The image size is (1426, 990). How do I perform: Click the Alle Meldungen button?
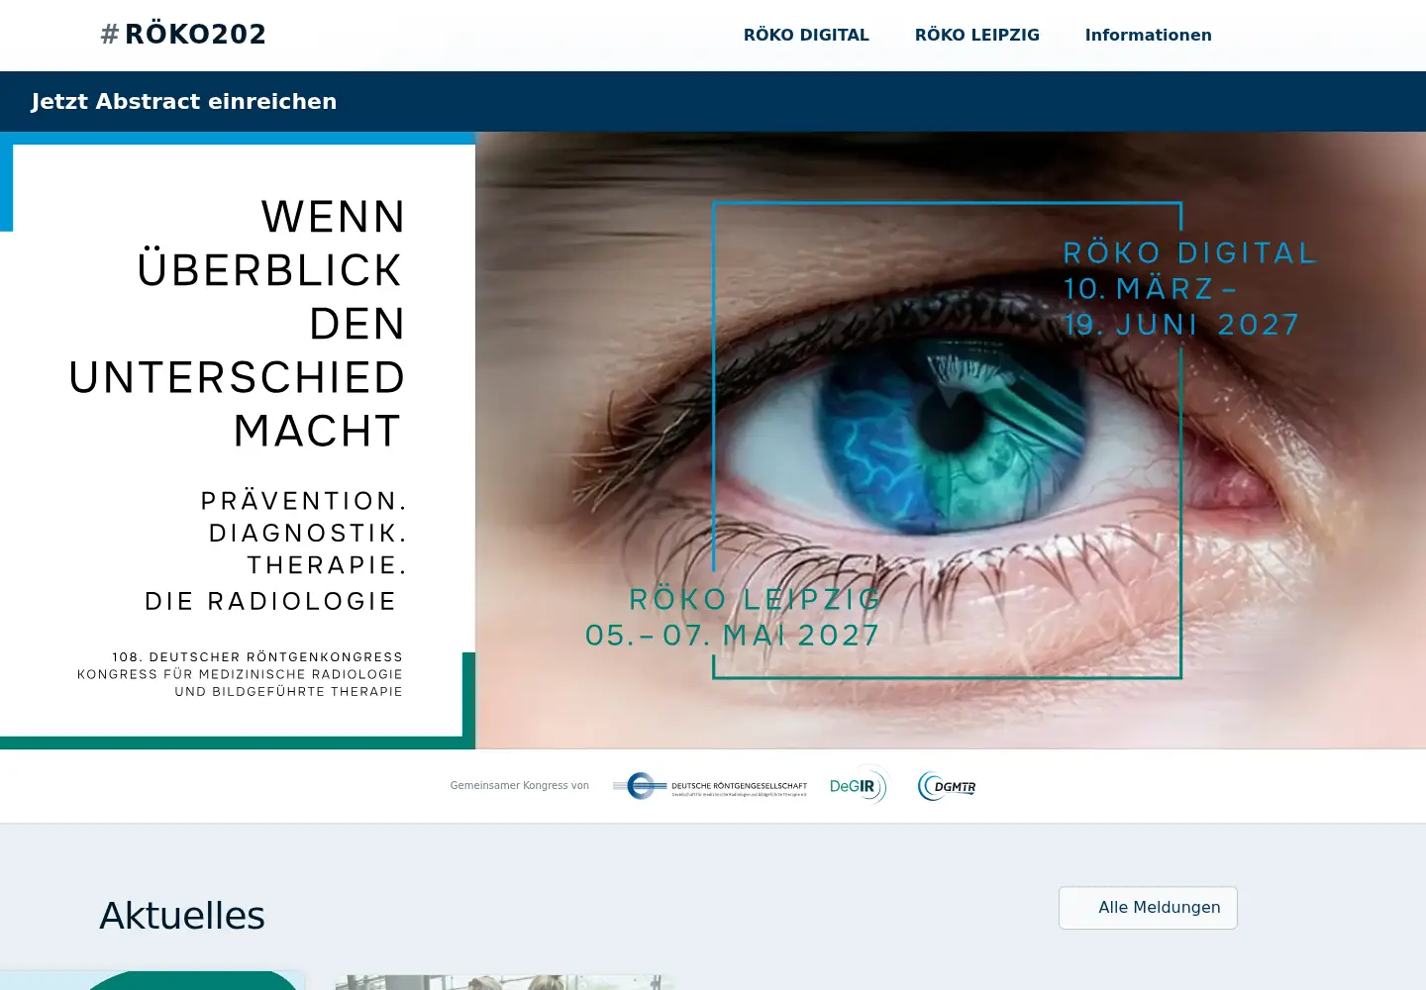(1148, 908)
